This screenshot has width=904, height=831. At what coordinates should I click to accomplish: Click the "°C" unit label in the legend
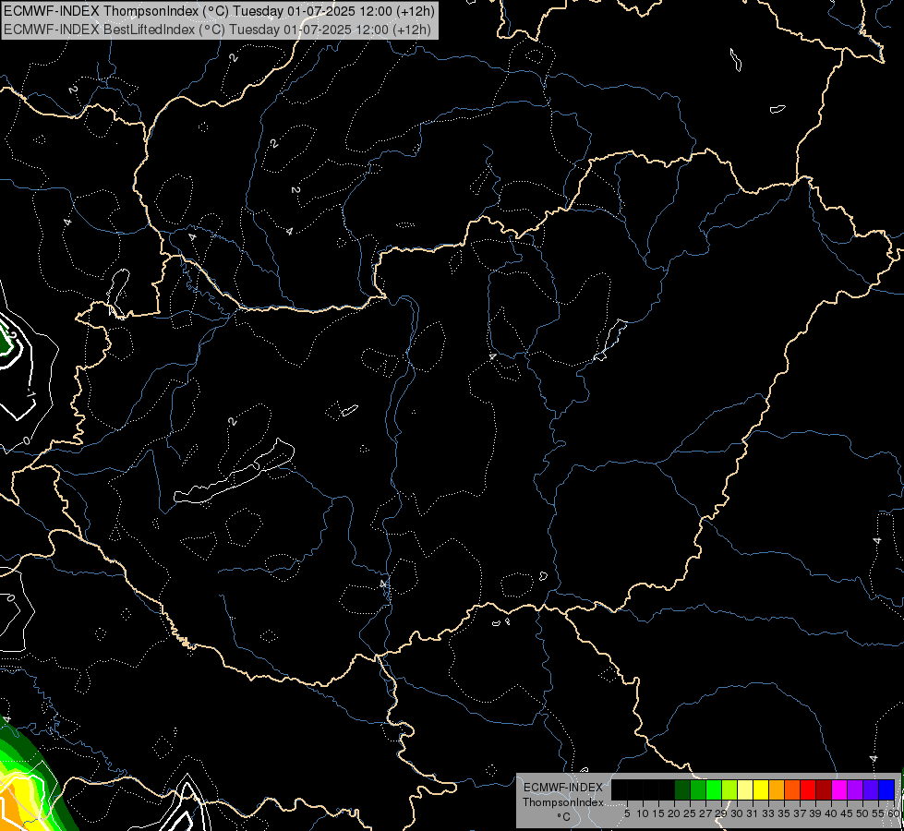pos(563,817)
